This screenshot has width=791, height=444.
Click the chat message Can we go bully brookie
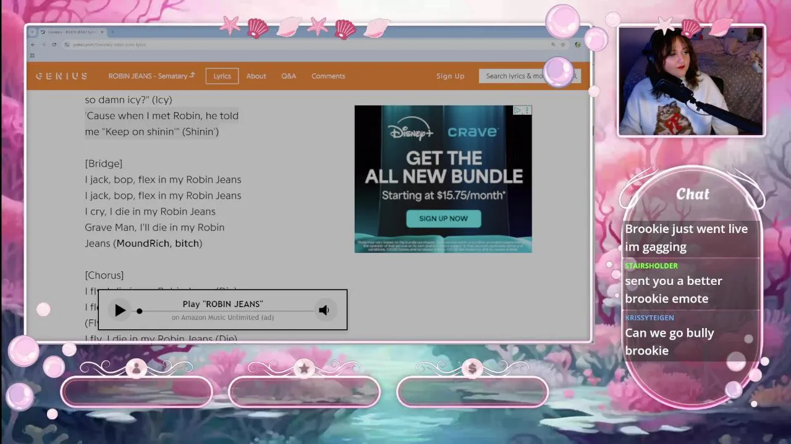pyautogui.click(x=669, y=342)
